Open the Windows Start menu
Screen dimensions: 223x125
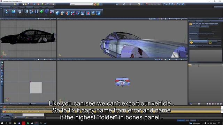(x=2, y=123)
